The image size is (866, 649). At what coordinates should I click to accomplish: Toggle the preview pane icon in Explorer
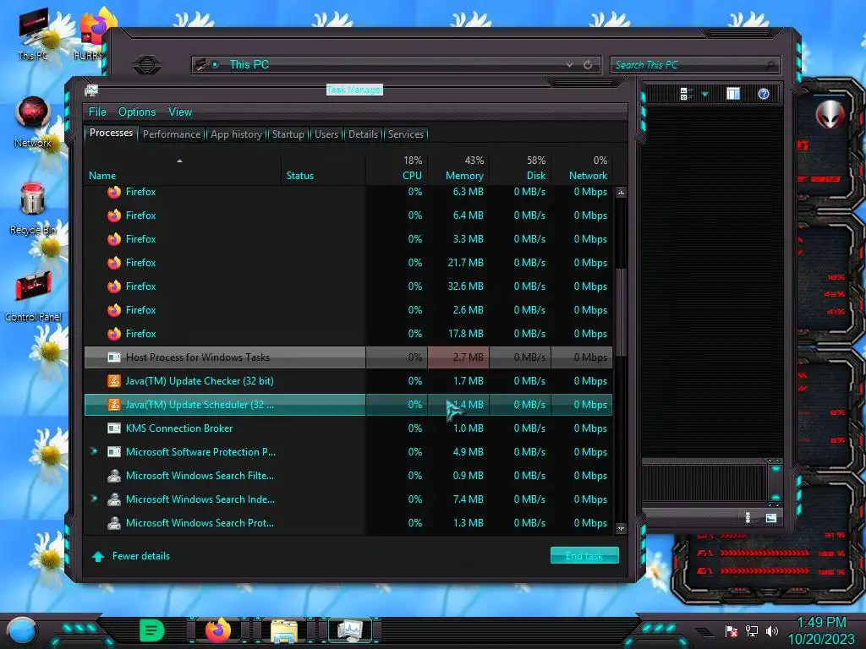pos(733,94)
